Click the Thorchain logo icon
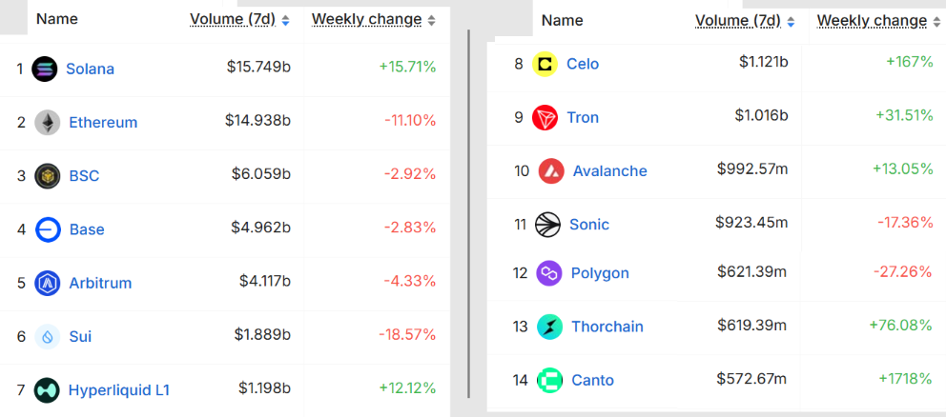The height and width of the screenshot is (417, 946). click(549, 327)
